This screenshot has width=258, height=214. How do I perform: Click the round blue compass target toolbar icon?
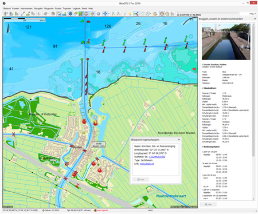click(71, 14)
